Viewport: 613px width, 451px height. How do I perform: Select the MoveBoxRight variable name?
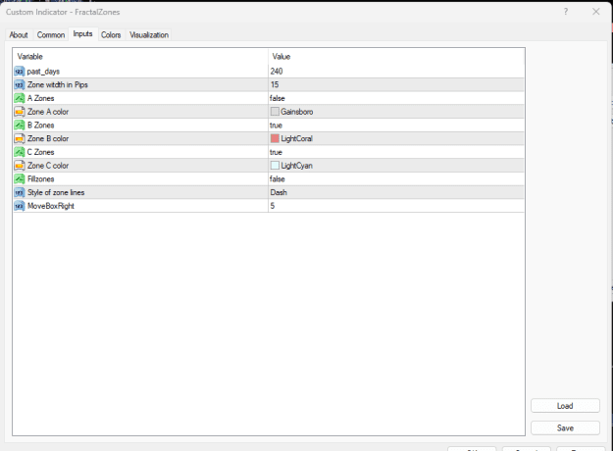tap(51, 206)
